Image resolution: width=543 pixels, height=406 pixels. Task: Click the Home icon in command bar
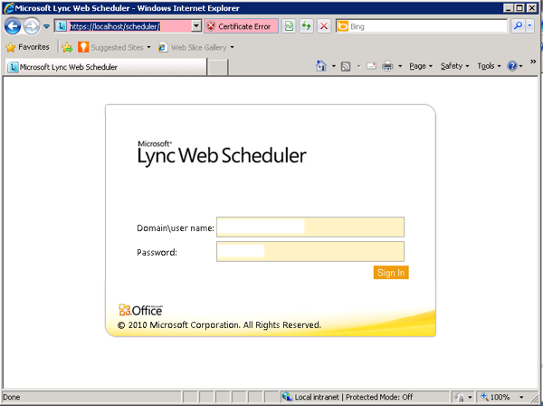coord(321,66)
